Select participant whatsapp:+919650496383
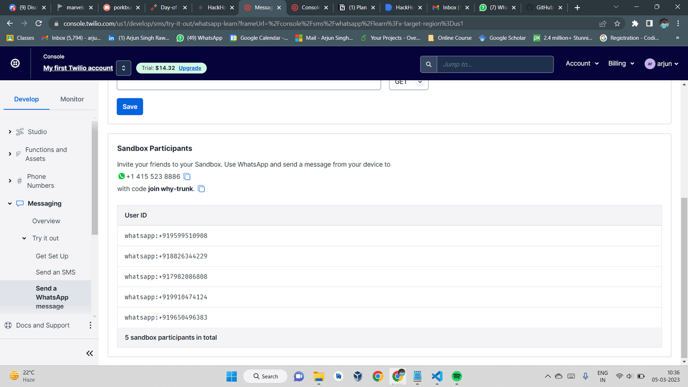 (x=389, y=318)
